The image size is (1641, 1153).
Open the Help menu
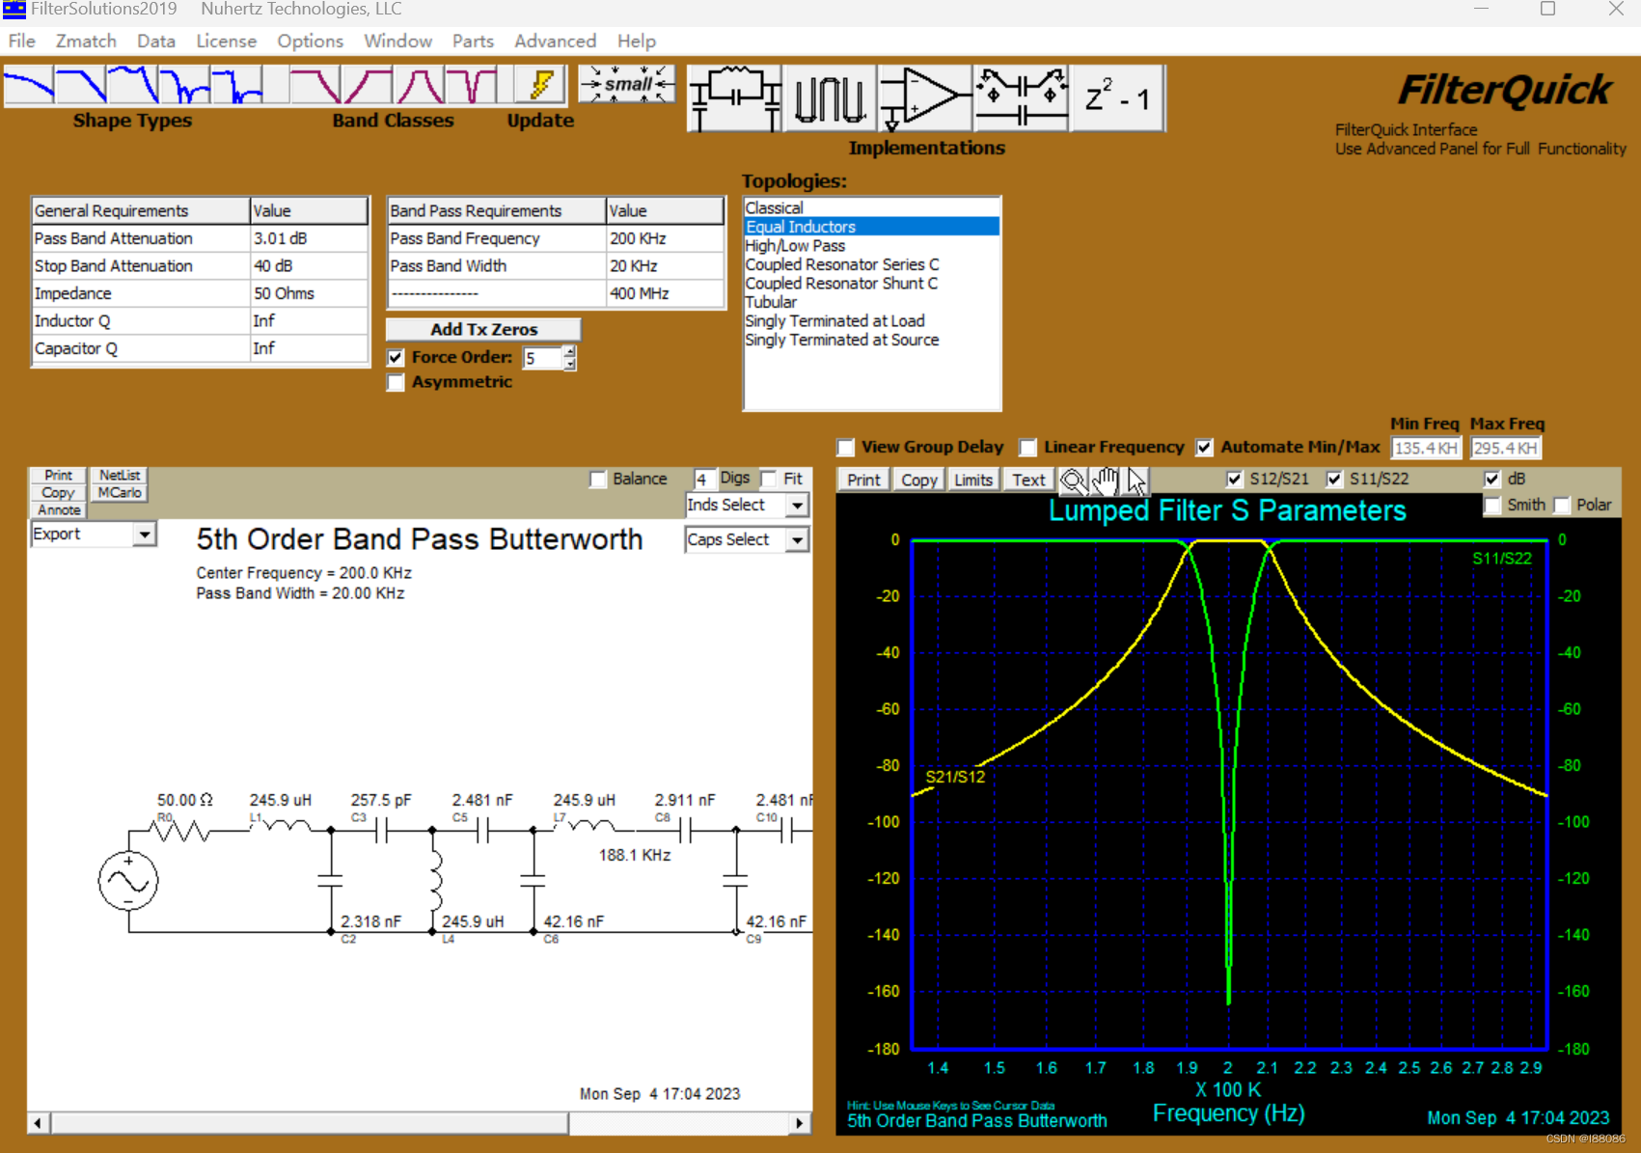[637, 41]
